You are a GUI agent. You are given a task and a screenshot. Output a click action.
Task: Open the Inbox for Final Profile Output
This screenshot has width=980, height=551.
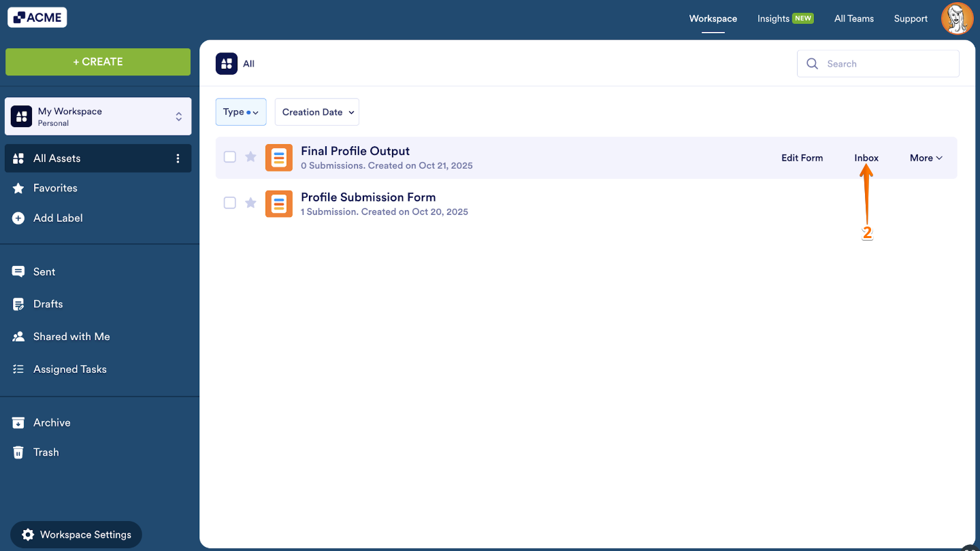point(866,157)
